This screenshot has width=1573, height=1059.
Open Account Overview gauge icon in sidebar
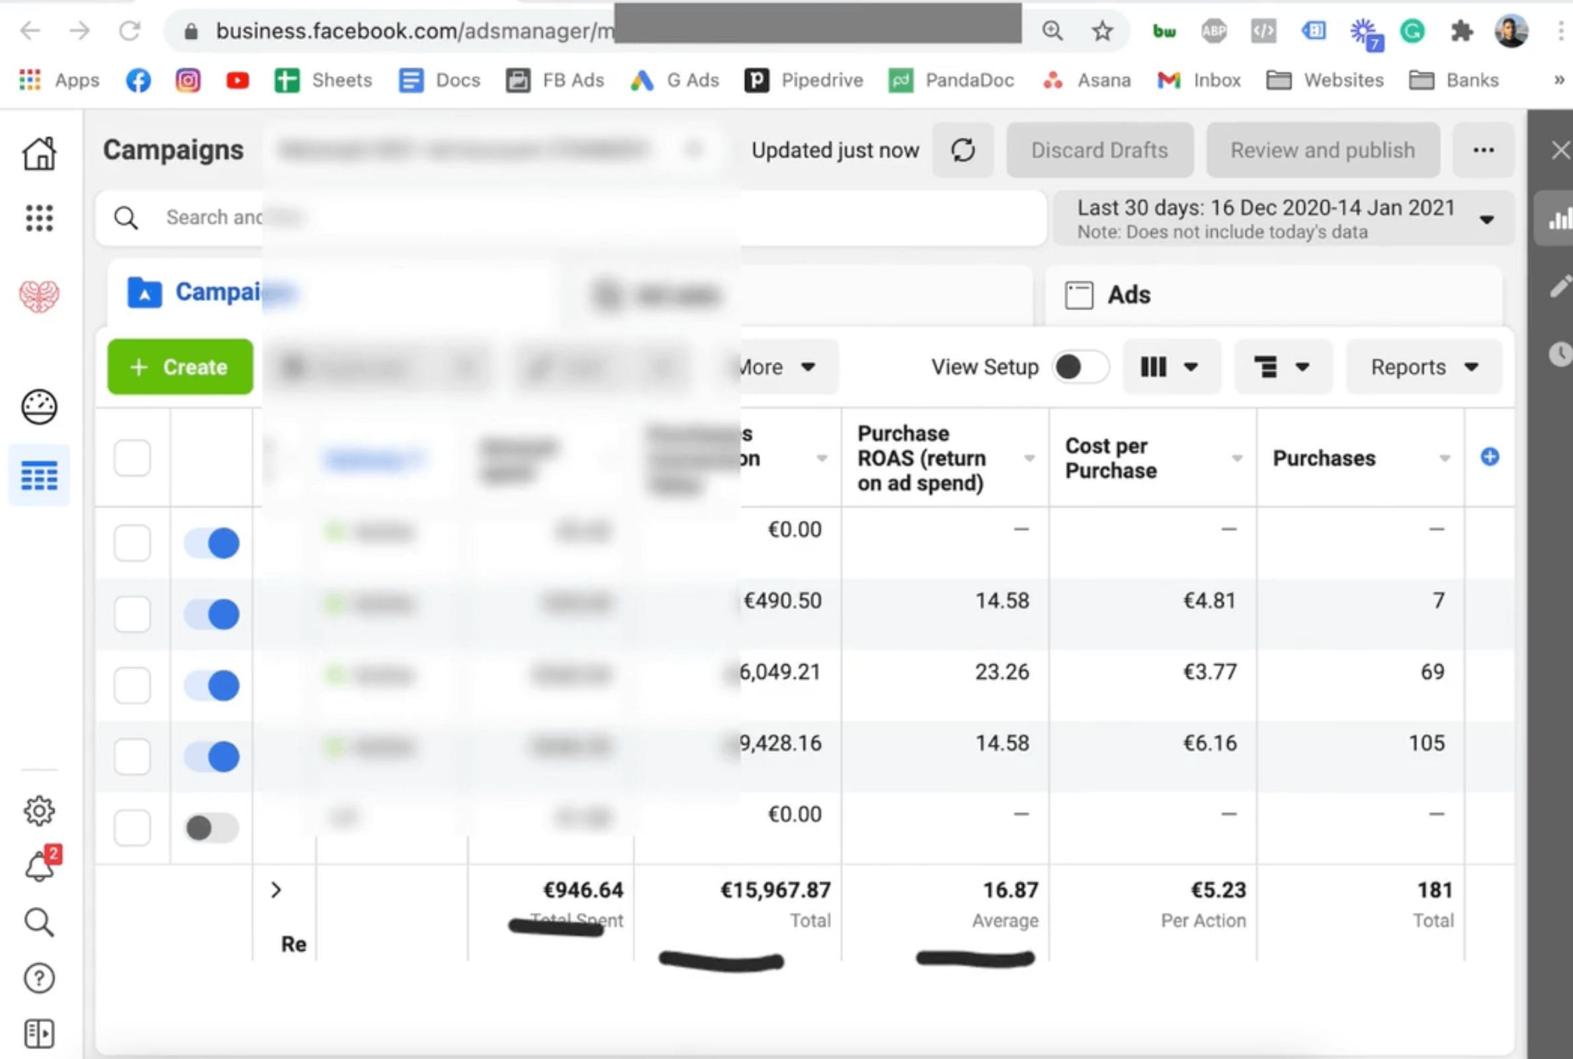pyautogui.click(x=39, y=407)
